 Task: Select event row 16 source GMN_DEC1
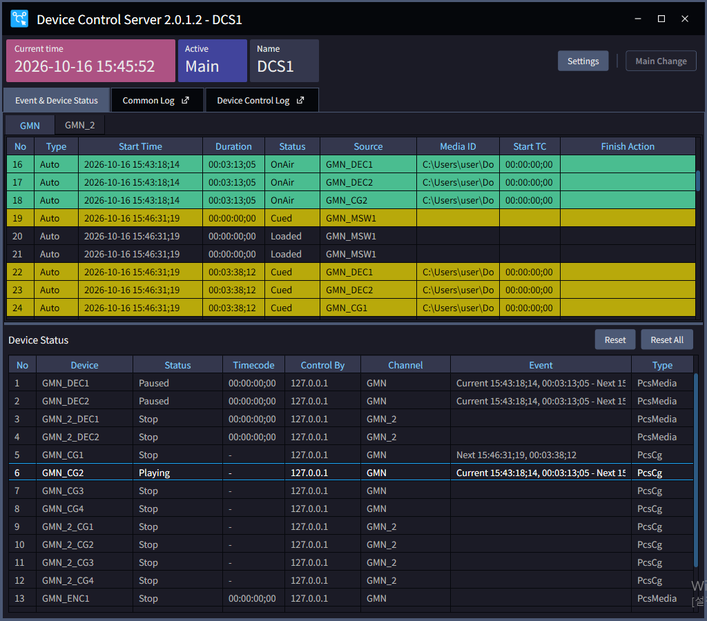[x=351, y=164]
